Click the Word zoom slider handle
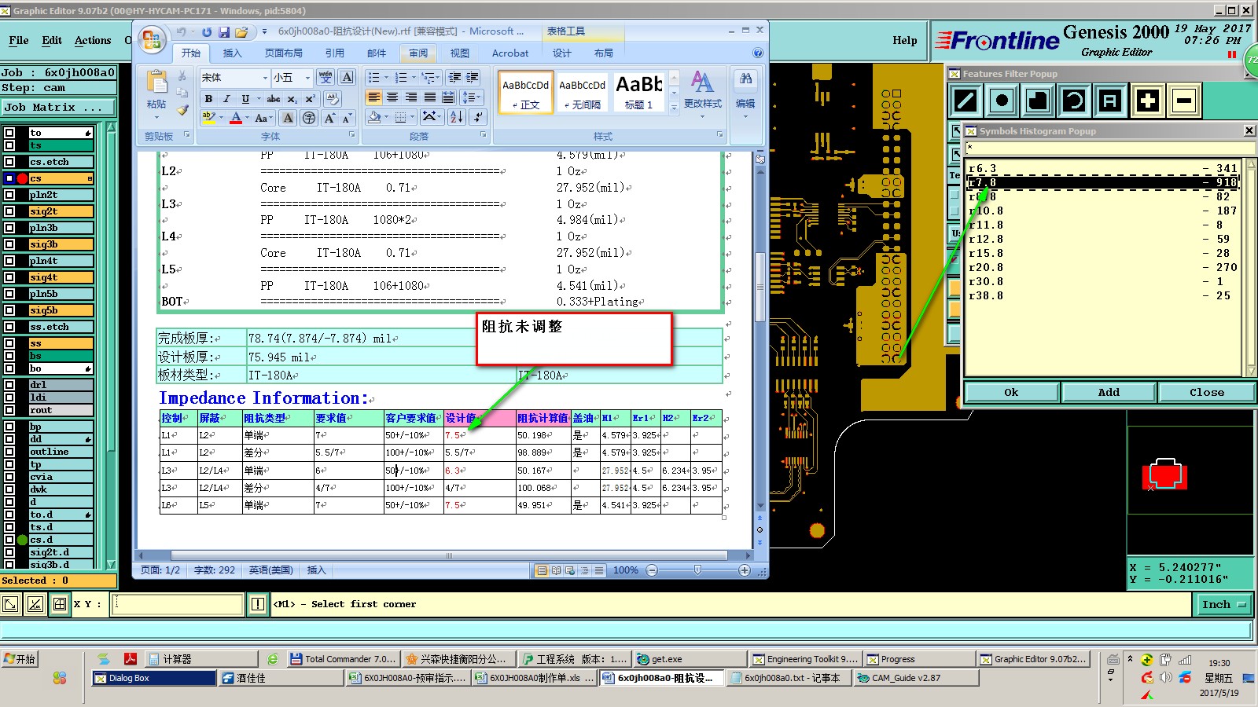 pos(697,570)
